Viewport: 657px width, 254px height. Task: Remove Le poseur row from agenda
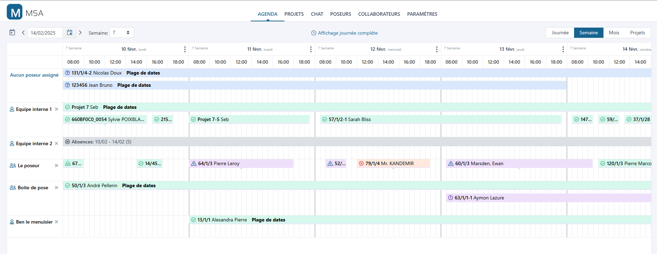(56, 165)
